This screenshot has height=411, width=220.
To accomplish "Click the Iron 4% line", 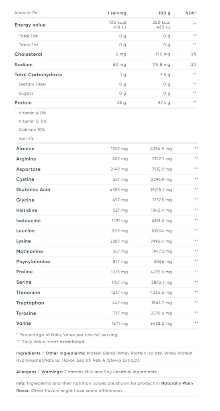I will (x=26, y=138).
